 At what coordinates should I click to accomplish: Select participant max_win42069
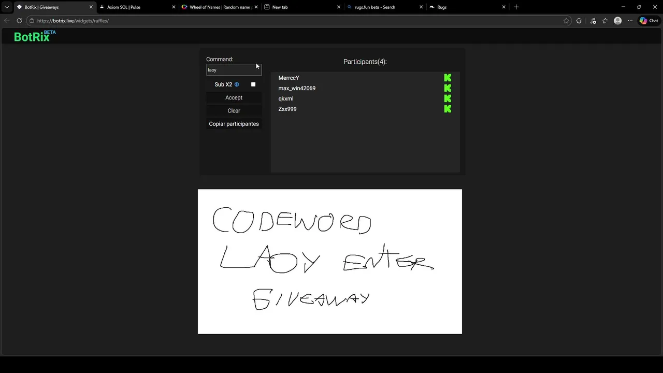(x=297, y=88)
